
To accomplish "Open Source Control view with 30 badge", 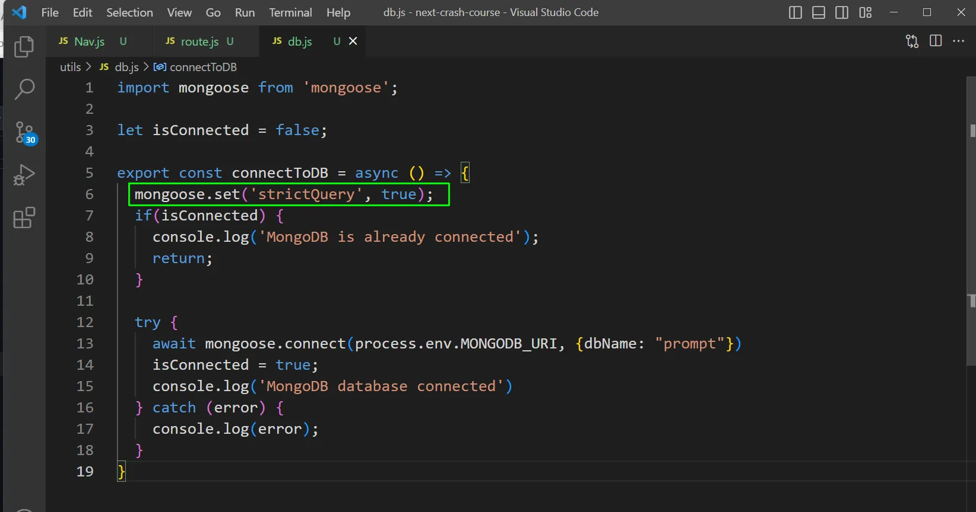I will [x=25, y=133].
